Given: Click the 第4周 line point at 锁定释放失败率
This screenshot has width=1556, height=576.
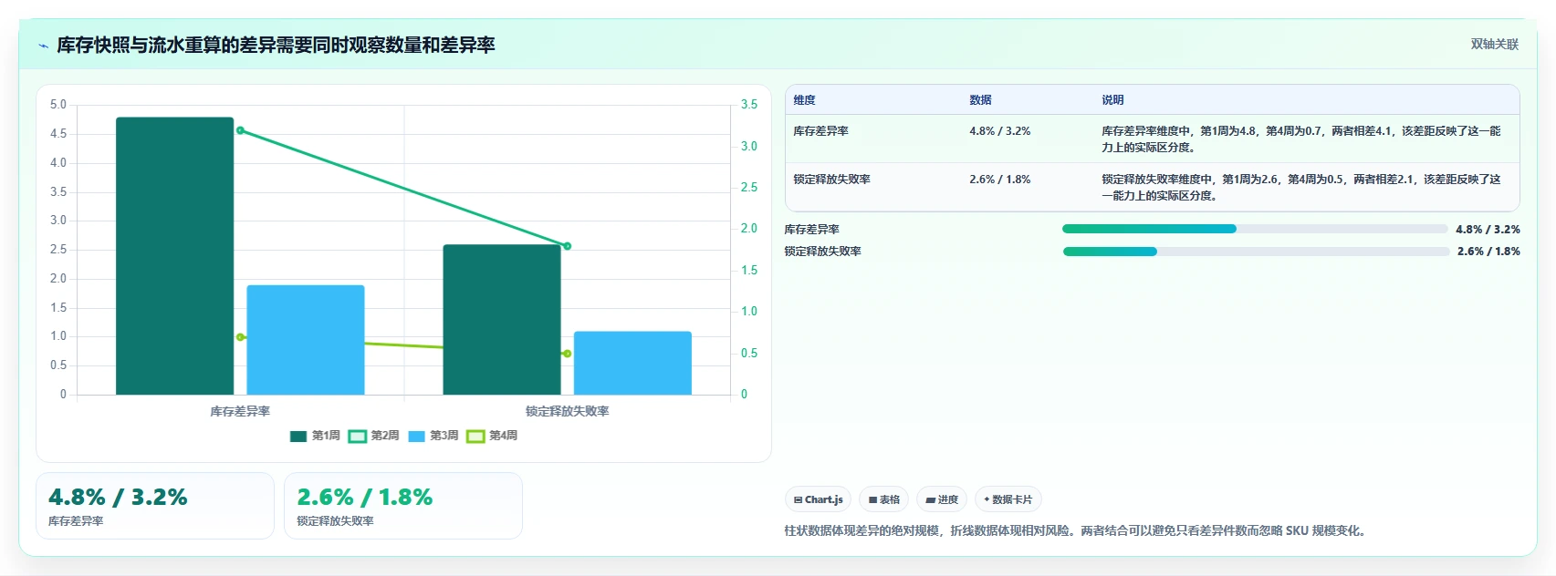Looking at the screenshot, I should [x=567, y=354].
